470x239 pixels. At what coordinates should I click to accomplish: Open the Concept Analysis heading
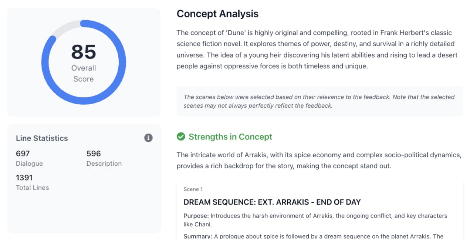217,14
